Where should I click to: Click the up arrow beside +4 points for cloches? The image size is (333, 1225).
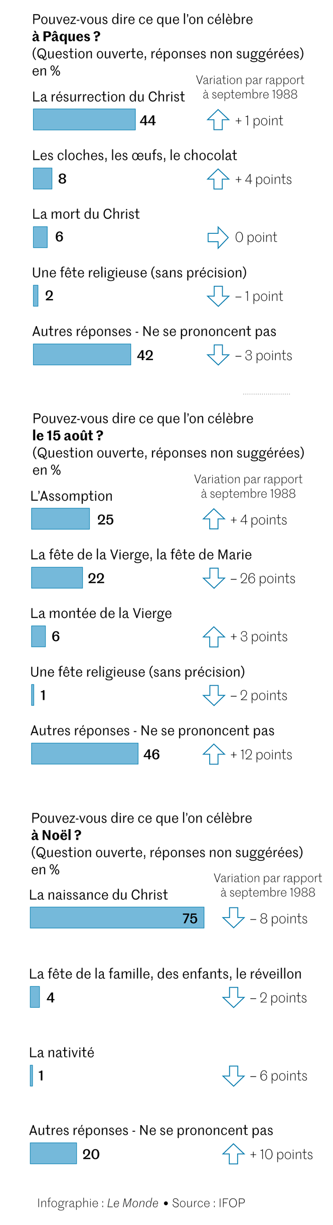218,179
